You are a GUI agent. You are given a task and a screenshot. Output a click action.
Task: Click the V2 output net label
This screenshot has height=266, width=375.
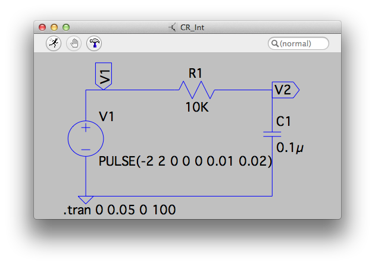(285, 90)
